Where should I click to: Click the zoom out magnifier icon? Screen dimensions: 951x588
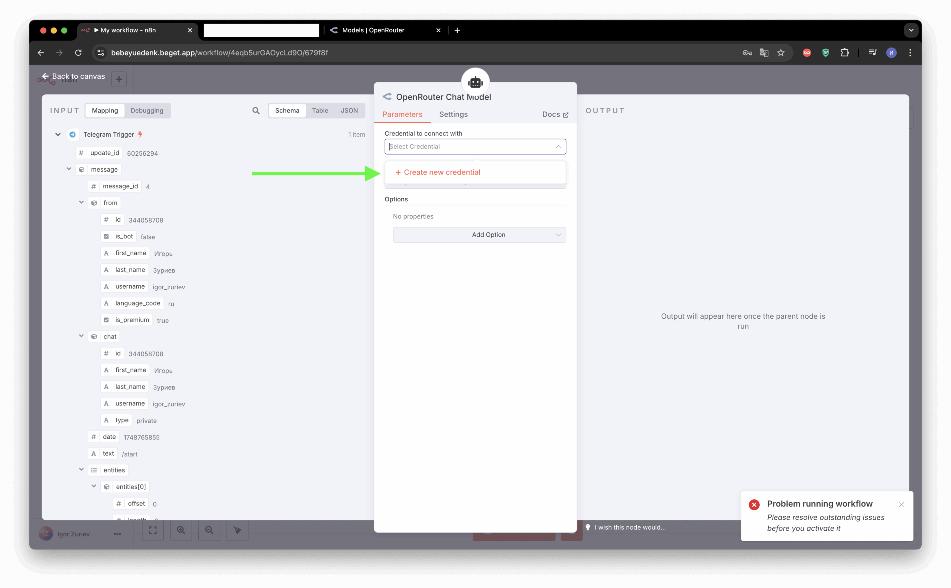coord(209,530)
